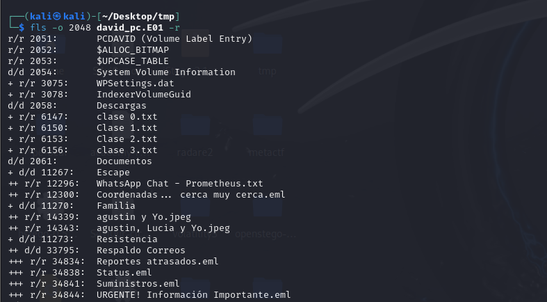
Task: Click the Escape directory entry
Action: coord(113,172)
